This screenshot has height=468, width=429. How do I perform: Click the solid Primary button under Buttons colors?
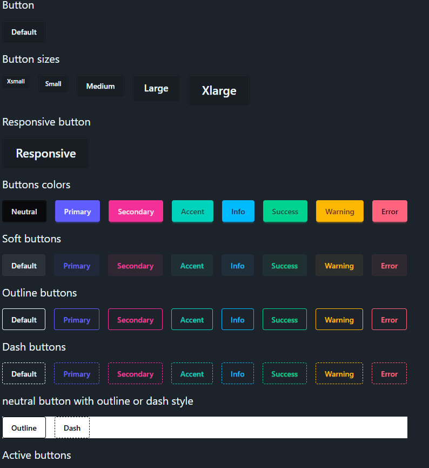(77, 212)
